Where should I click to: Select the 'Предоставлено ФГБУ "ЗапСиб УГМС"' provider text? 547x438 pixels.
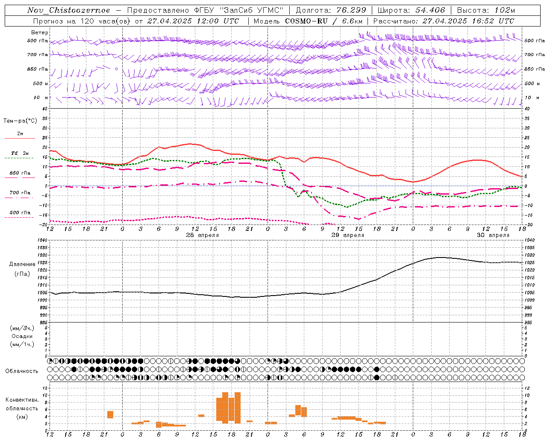tap(206, 10)
